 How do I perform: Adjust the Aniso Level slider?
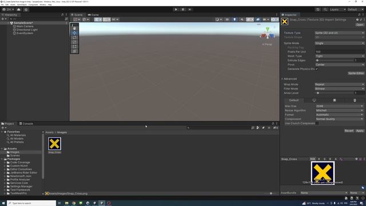[334, 93]
